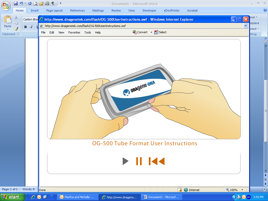Click the Word zoom in plus button
The height and width of the screenshot is (201, 268).
tap(265, 189)
